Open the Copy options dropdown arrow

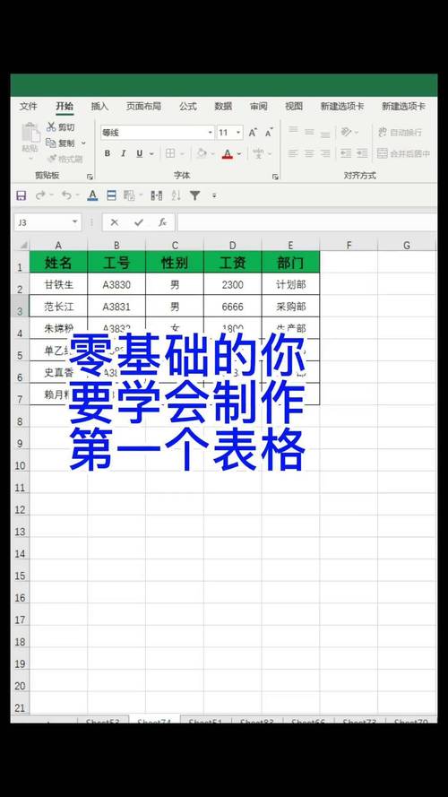(84, 143)
